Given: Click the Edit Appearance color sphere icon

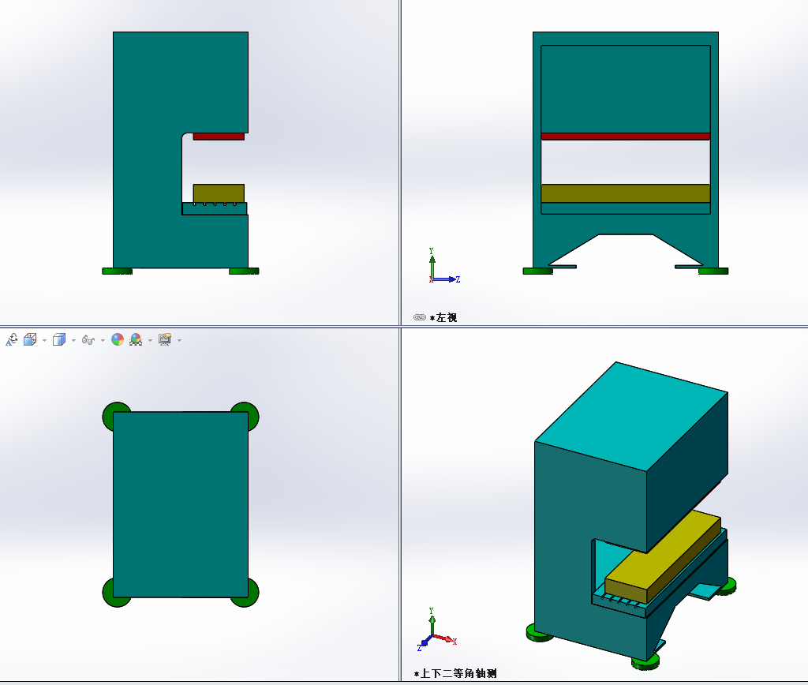Looking at the screenshot, I should [118, 339].
